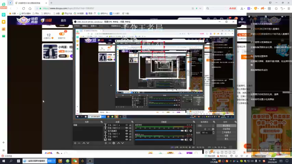Hide the display capture source with its eye
Image resolution: width=292 pixels, height=164 pixels.
[x=127, y=131]
